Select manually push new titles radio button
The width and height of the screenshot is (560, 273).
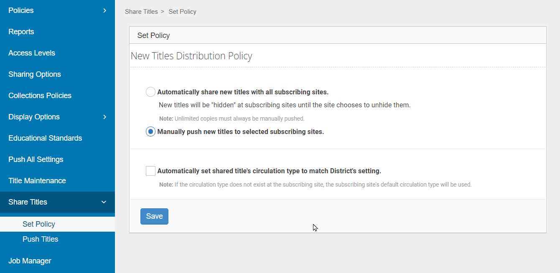pos(150,131)
